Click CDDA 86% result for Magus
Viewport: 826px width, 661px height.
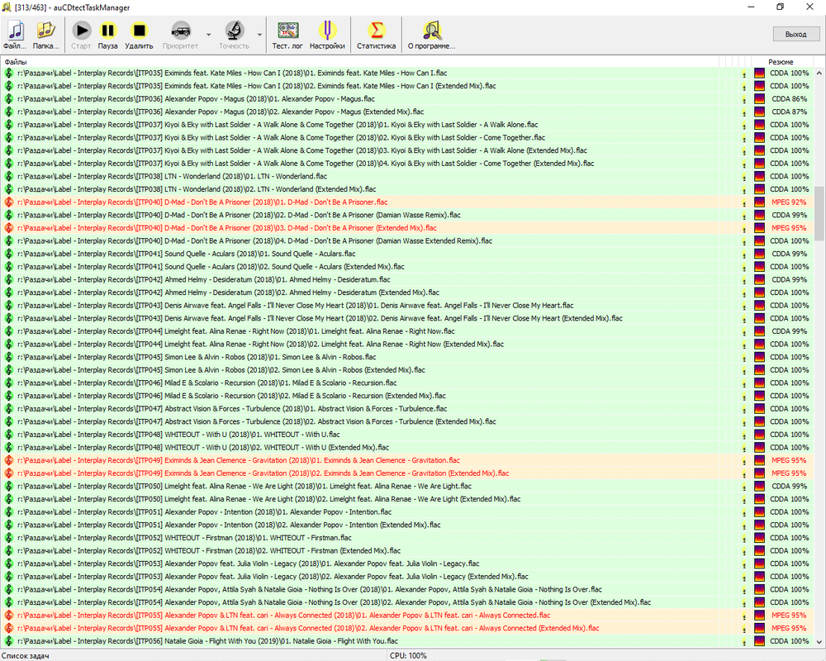click(789, 99)
